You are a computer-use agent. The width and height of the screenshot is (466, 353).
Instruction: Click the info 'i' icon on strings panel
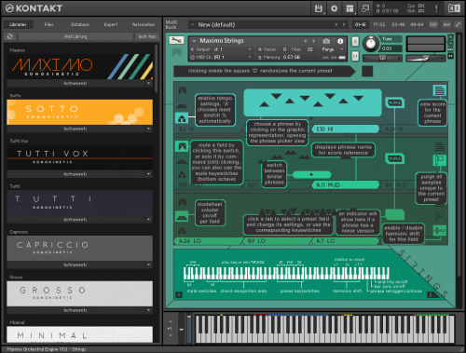pyautogui.click(x=431, y=294)
